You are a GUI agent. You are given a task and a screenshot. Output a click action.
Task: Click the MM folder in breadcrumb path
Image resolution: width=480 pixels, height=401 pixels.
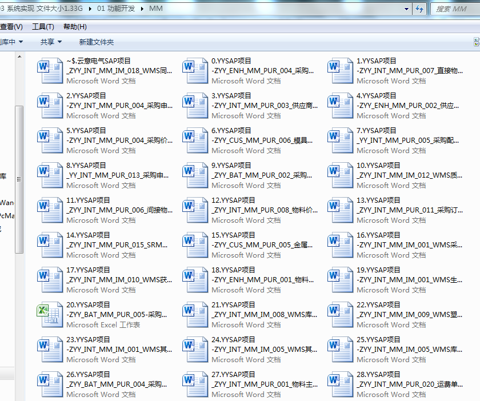pos(155,9)
